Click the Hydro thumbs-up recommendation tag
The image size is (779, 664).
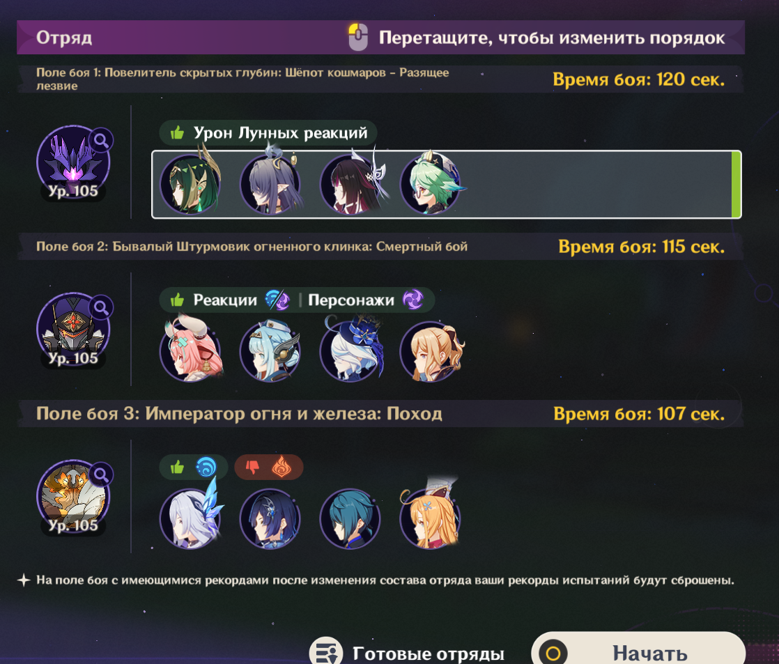(193, 468)
